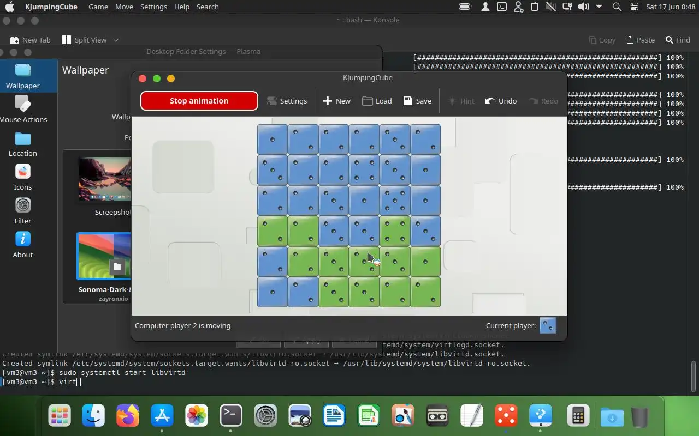Click the Load folder icon
Screen dimensions: 699x436
(368, 101)
